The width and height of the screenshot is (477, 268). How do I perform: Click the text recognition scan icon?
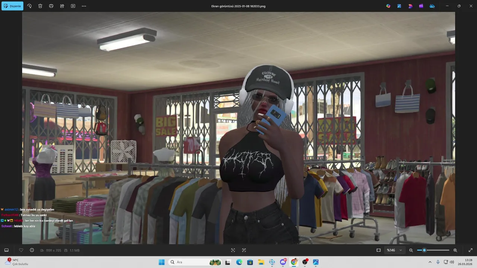pyautogui.click(x=244, y=250)
